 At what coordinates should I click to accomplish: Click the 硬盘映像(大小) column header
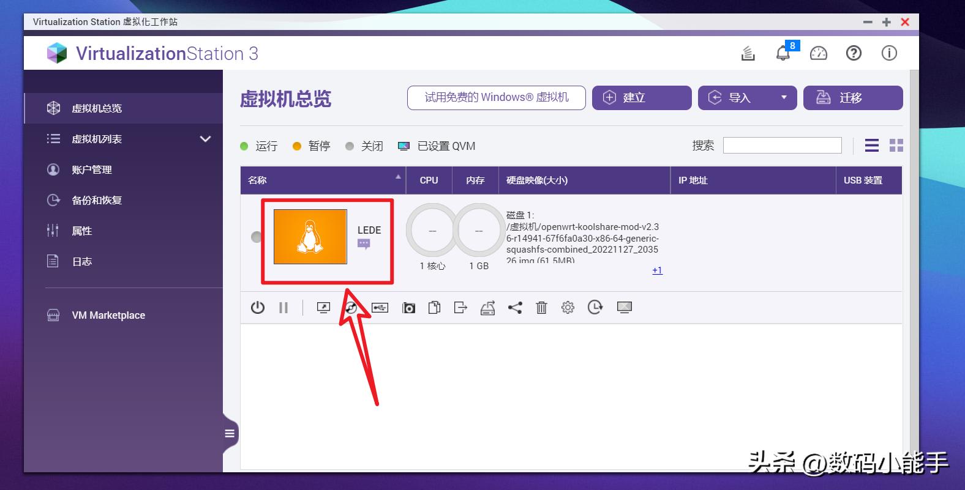click(x=585, y=180)
